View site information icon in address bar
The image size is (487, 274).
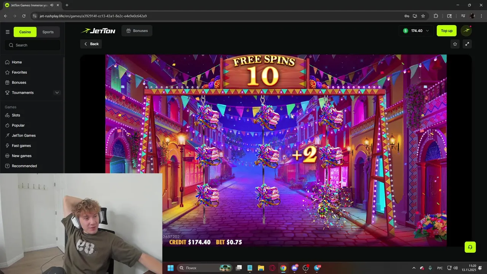pos(35,16)
